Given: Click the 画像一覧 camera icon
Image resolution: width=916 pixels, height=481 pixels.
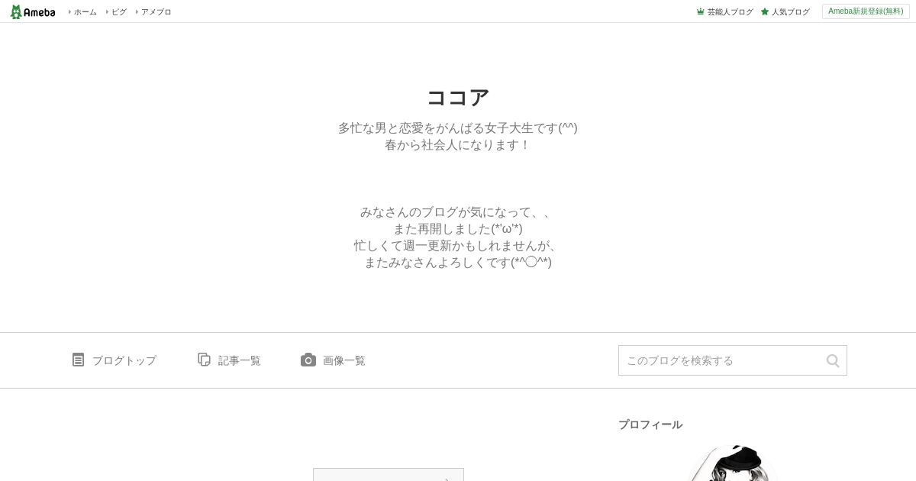Looking at the screenshot, I should (308, 360).
